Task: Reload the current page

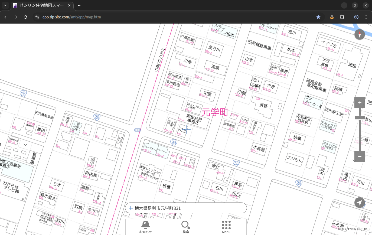Action: pos(25,17)
